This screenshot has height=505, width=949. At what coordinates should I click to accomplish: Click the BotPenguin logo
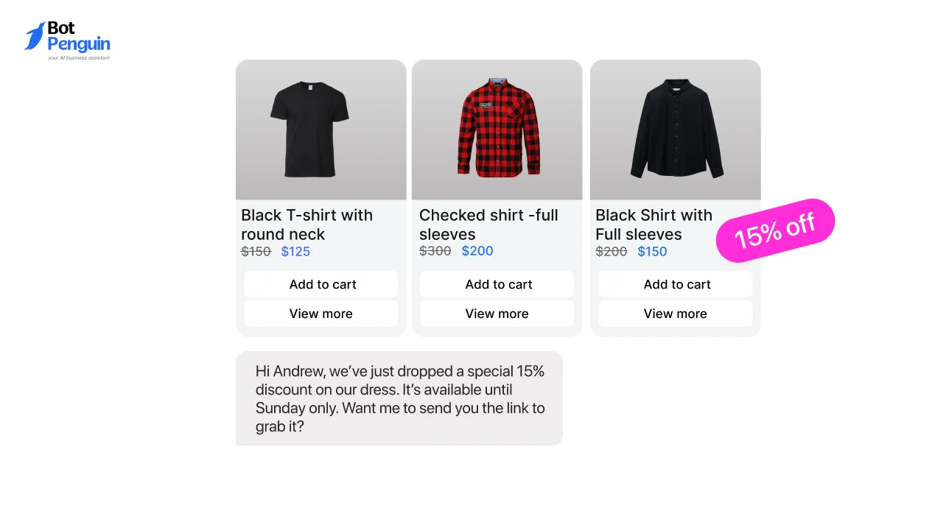[67, 40]
